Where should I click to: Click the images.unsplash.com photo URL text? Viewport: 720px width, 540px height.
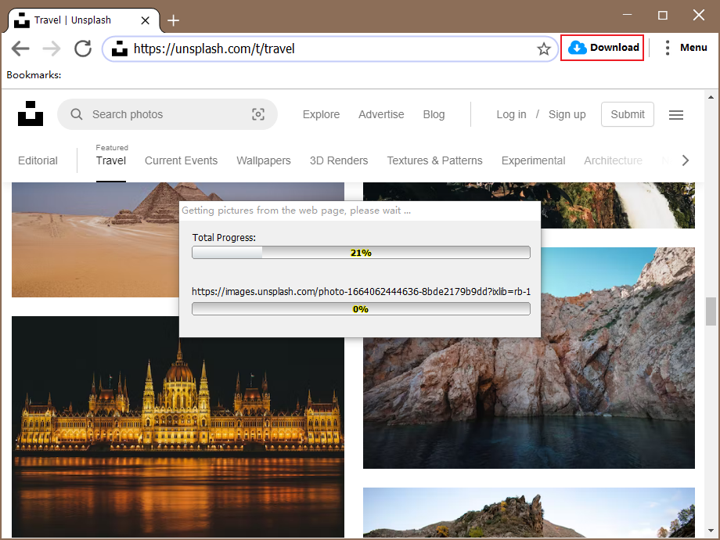[x=361, y=292]
